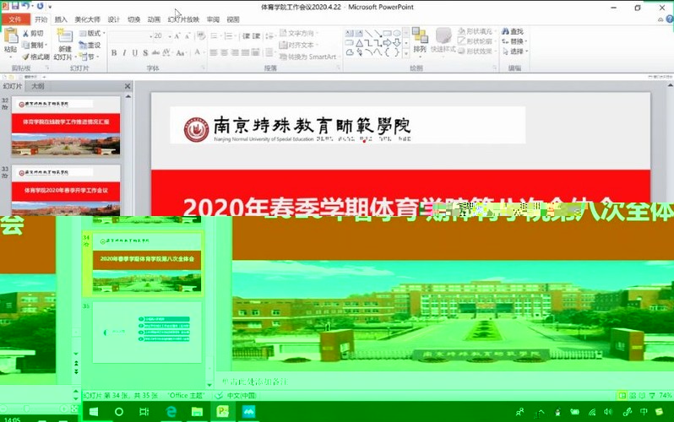
Task: Click the line spacing icon
Action: click(x=270, y=36)
